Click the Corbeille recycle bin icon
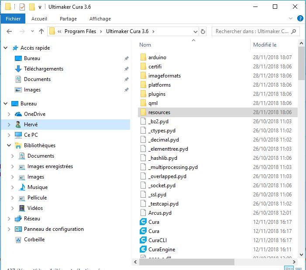The height and width of the screenshot is (270, 306). pos(18,240)
